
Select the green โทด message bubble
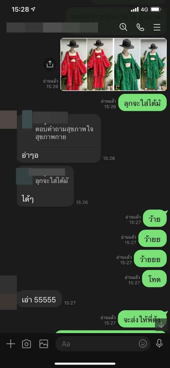[154, 279]
